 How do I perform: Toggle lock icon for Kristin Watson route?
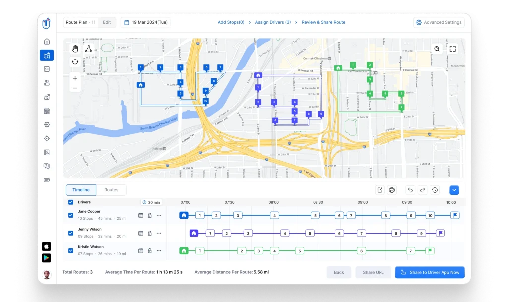coord(150,251)
